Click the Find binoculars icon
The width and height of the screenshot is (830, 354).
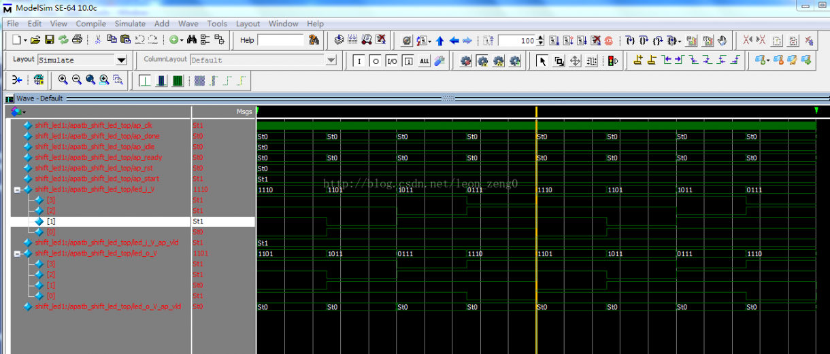192,40
